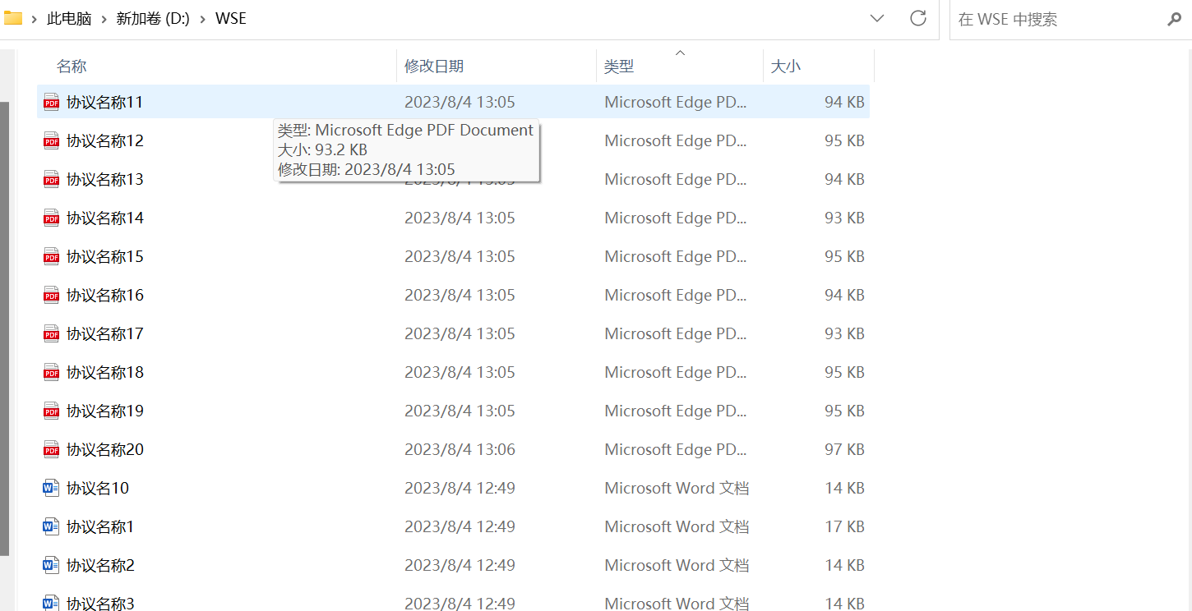Image resolution: width=1192 pixels, height=611 pixels.
Task: Click the search magnifier icon
Action: (1174, 19)
